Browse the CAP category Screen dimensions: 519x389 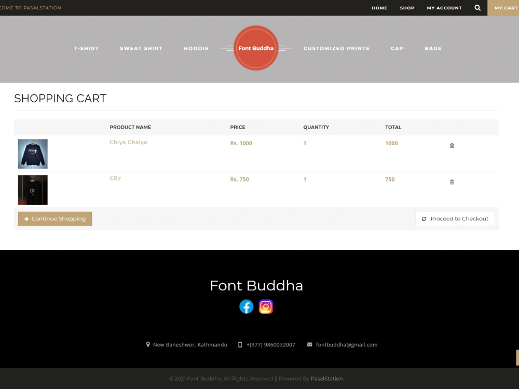click(x=397, y=48)
